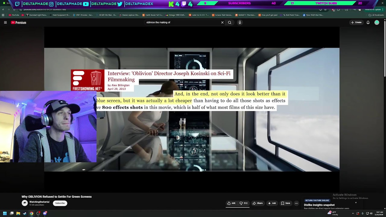Open the Darth Revan Full Co... bookmark

[153, 15]
